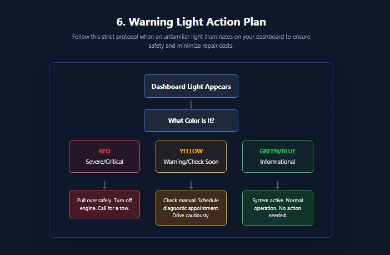This screenshot has height=255, width=390.
Task: Click the Severe/Critical subtitle
Action: (x=104, y=162)
